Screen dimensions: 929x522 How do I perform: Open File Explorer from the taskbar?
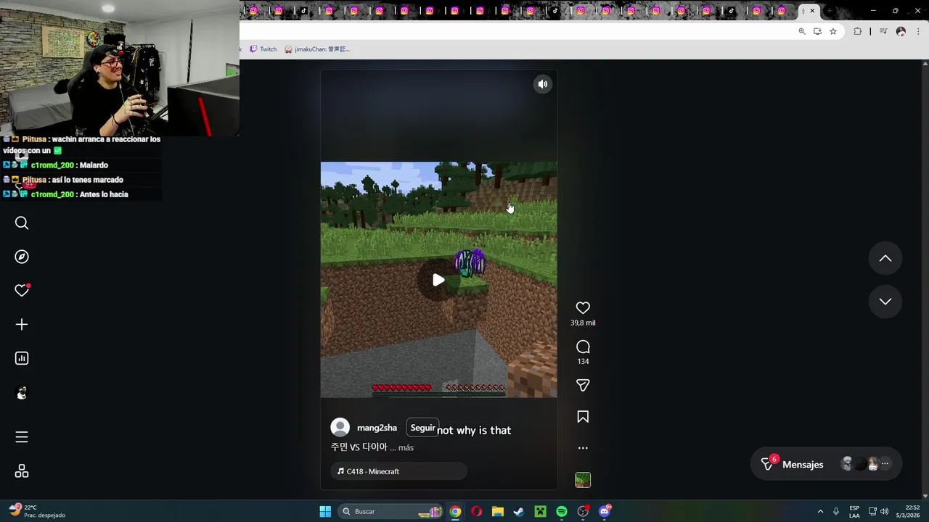(498, 511)
